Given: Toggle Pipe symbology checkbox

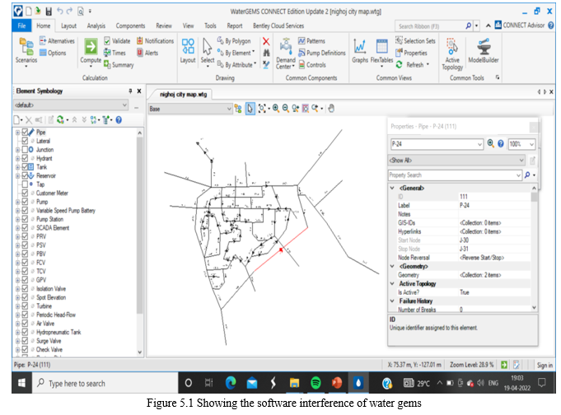Looking at the screenshot, I should pyautogui.click(x=25, y=132).
